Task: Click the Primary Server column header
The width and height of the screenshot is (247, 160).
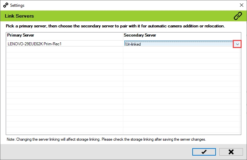Action: pyautogui.click(x=21, y=35)
